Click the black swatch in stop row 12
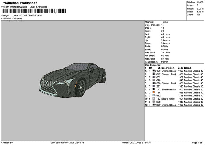 click(x=154, y=105)
